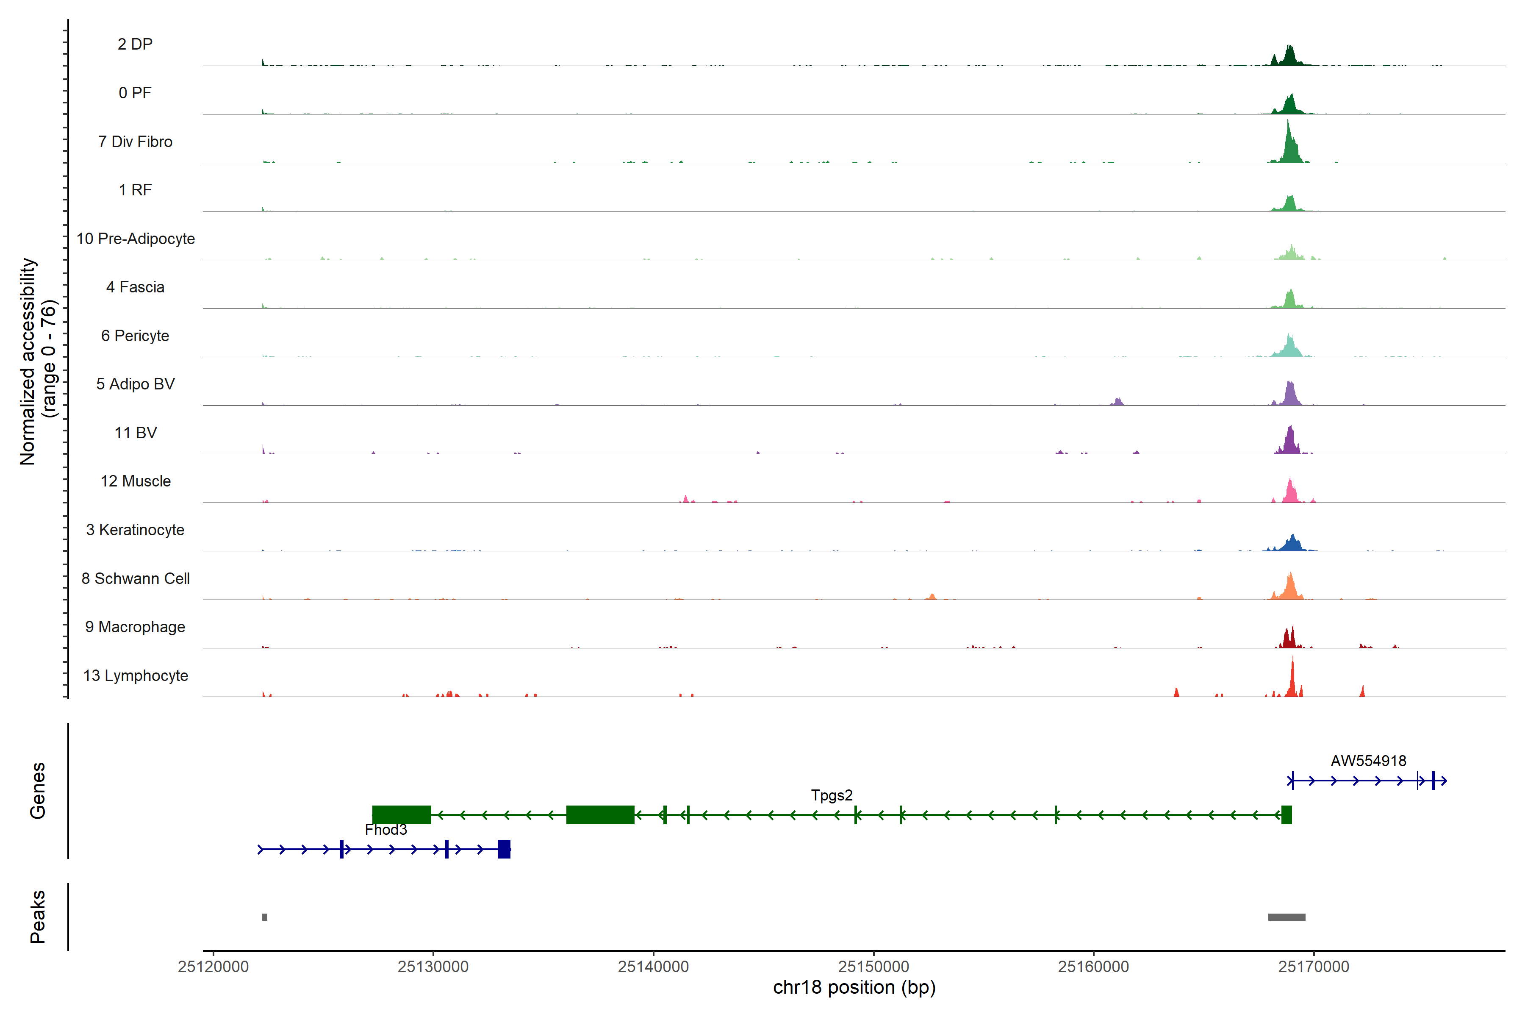Click the large green Tpgs2 exon block
This screenshot has width=1525, height=1017.
[x=600, y=814]
